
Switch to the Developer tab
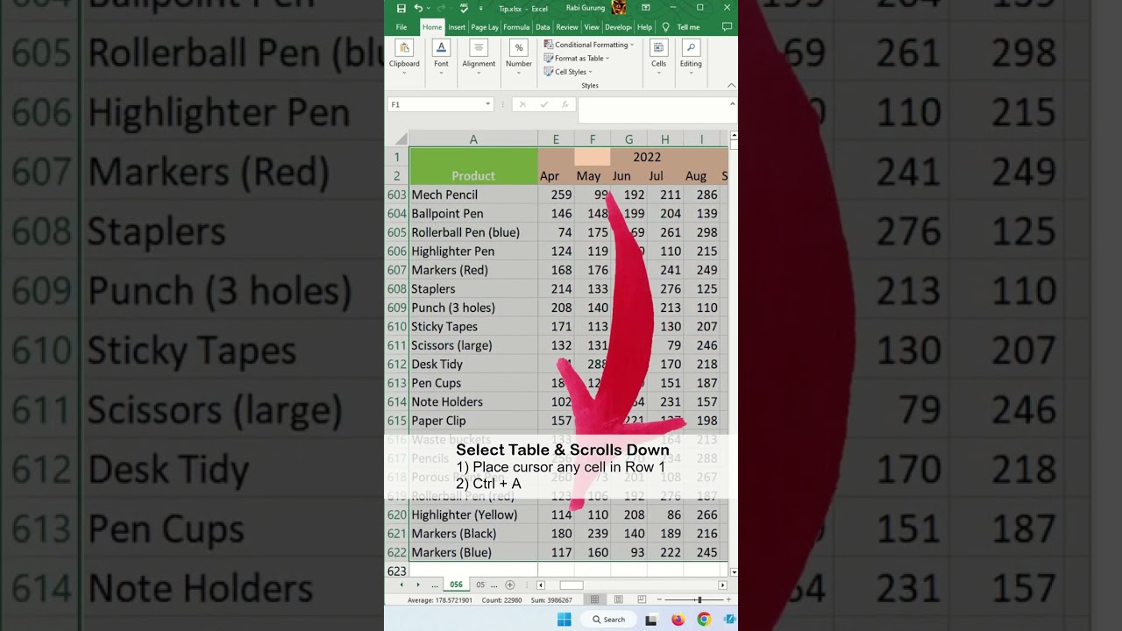click(x=618, y=27)
